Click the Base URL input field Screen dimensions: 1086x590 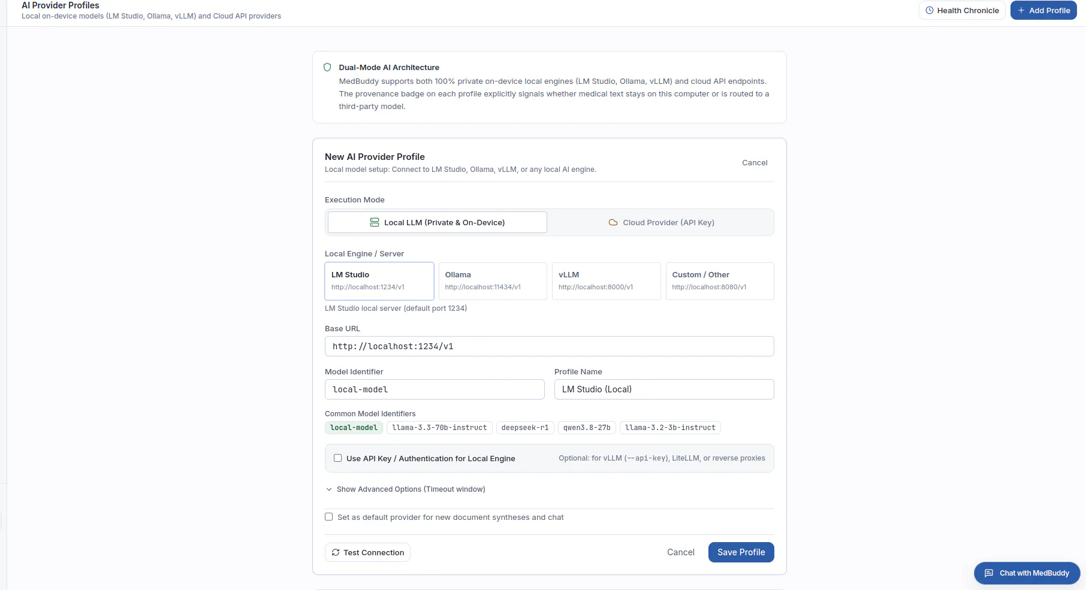[550, 346]
